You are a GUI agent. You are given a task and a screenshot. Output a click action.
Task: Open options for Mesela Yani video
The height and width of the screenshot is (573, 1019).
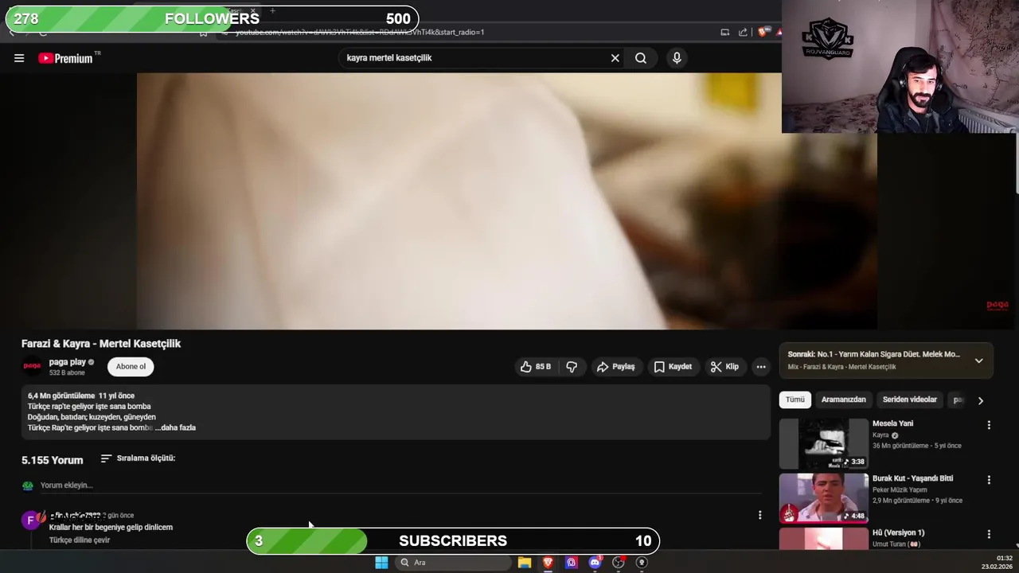[x=989, y=426]
